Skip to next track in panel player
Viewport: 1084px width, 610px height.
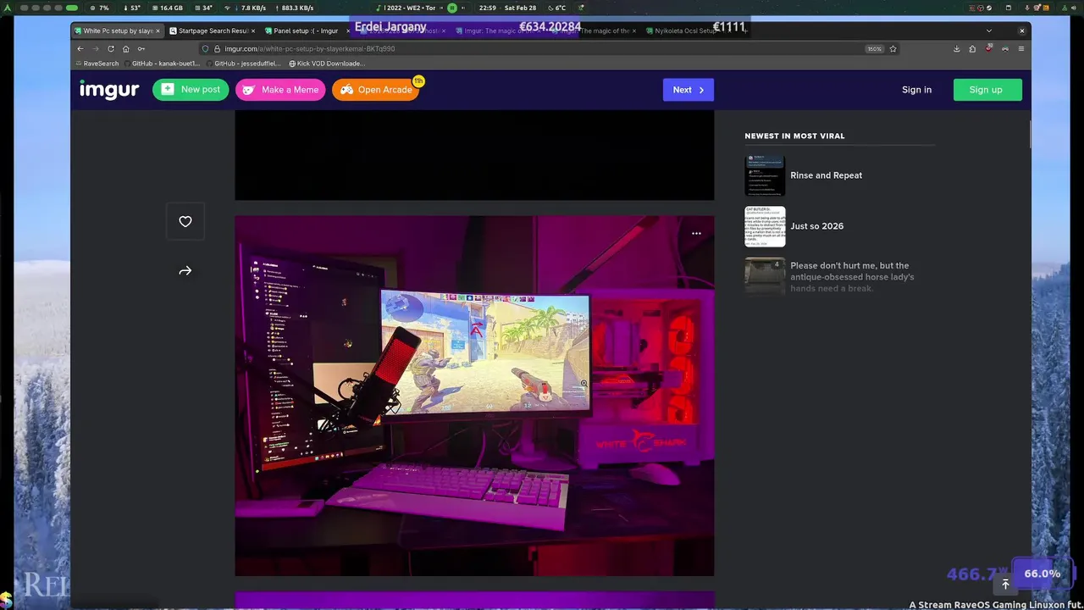(x=463, y=8)
